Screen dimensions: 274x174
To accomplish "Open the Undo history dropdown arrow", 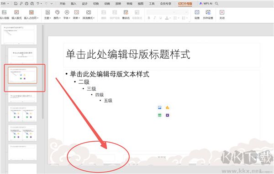I will tap(41, 4).
